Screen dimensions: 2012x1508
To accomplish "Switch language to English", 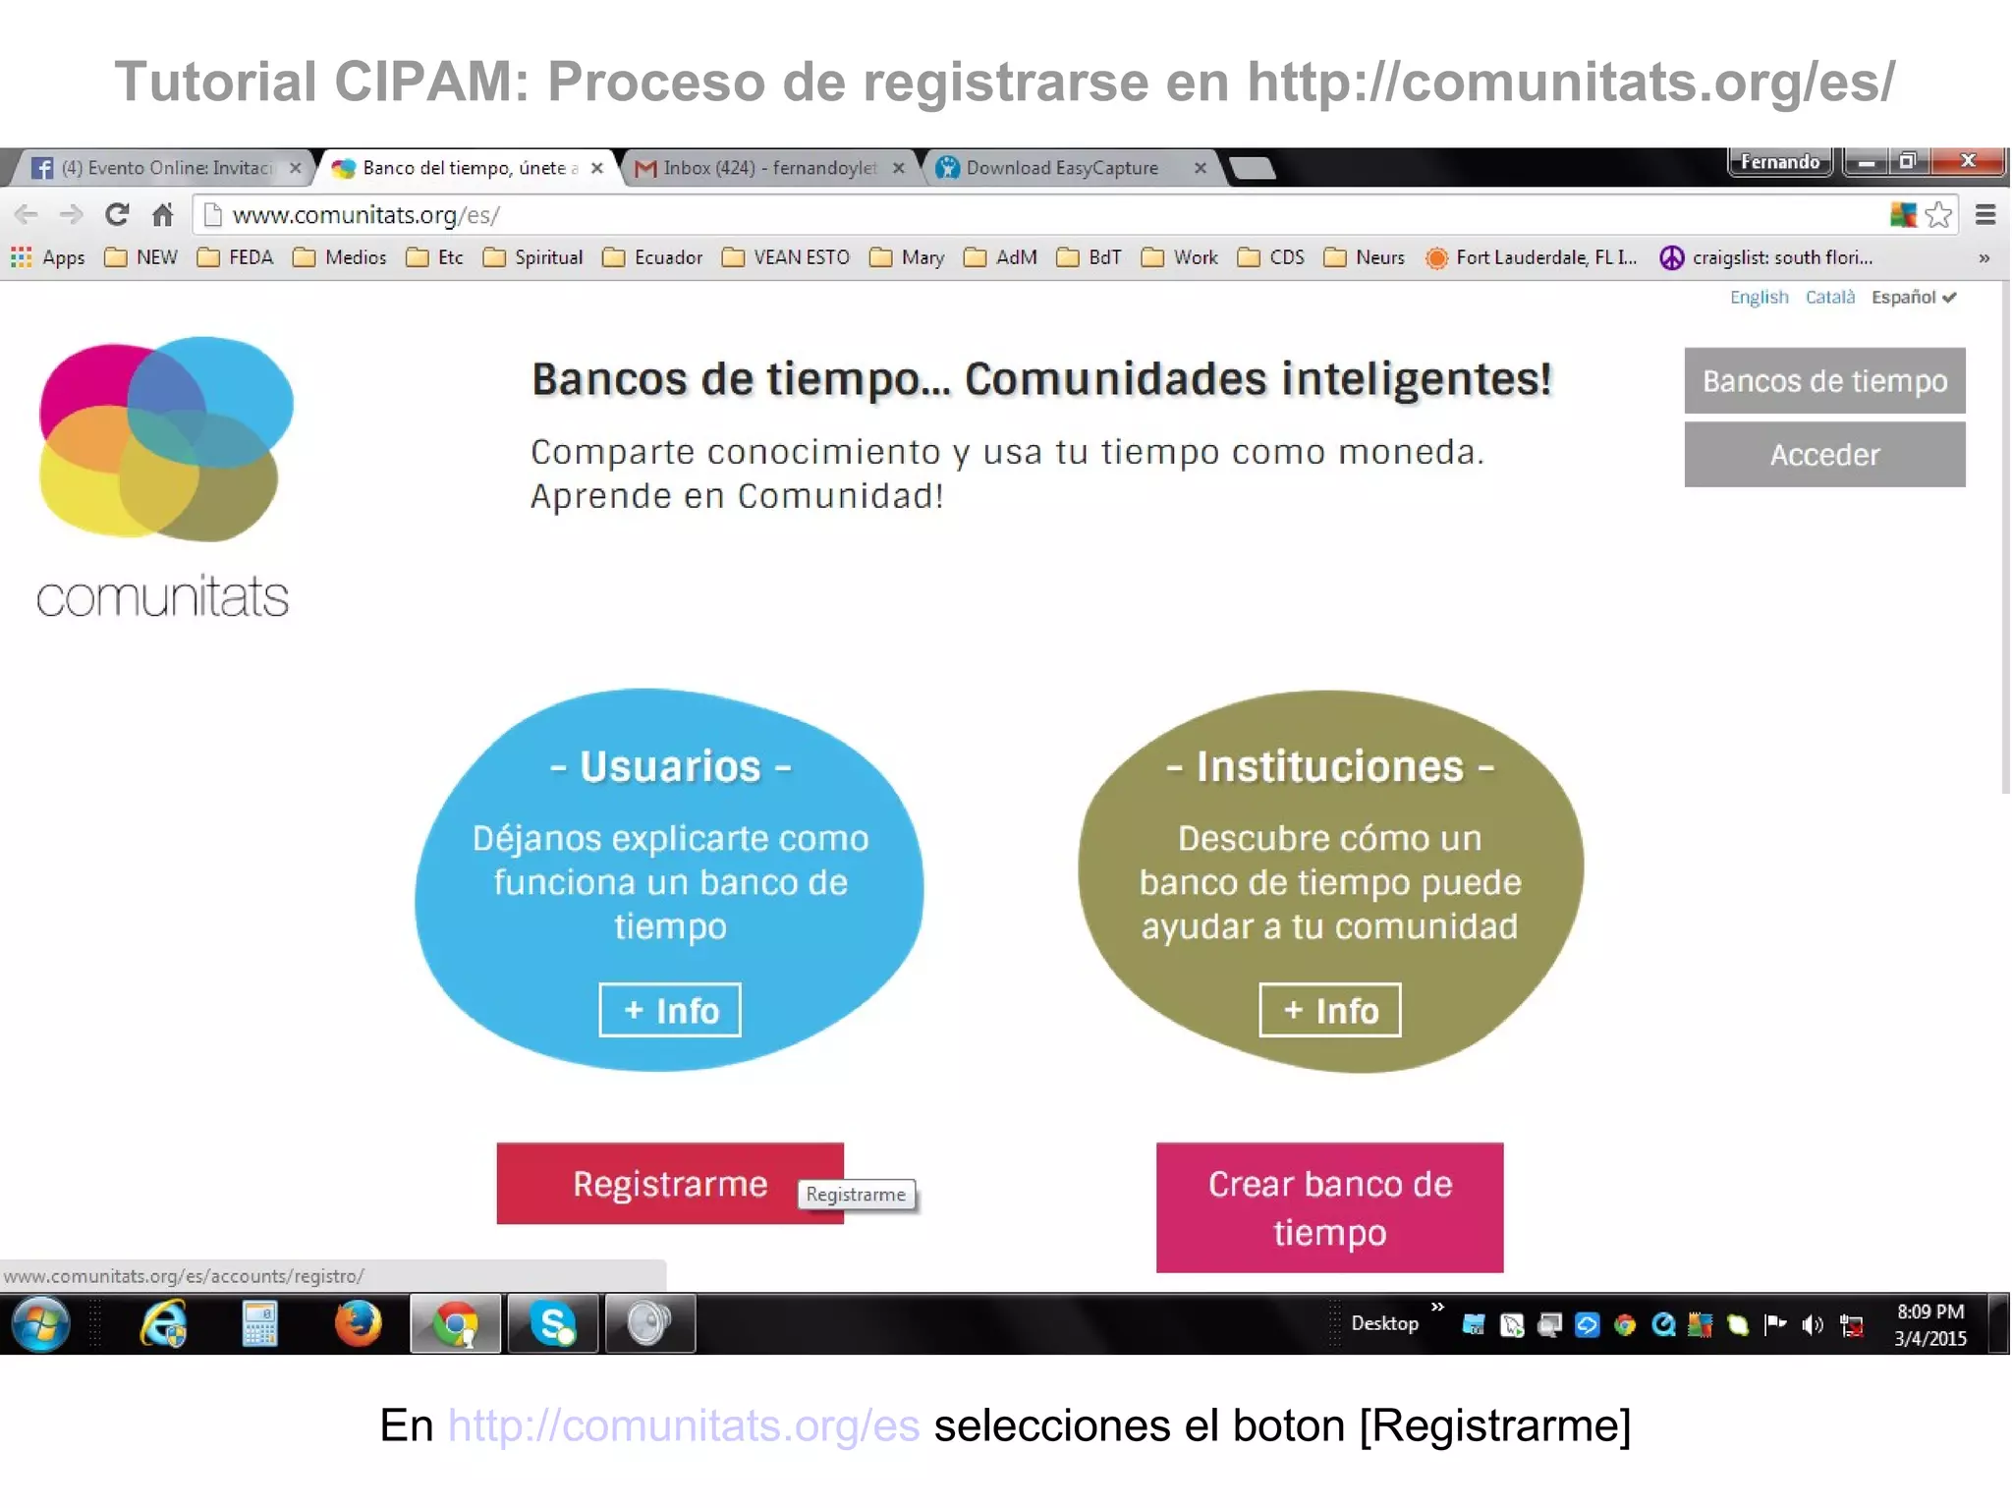I will coord(1759,297).
